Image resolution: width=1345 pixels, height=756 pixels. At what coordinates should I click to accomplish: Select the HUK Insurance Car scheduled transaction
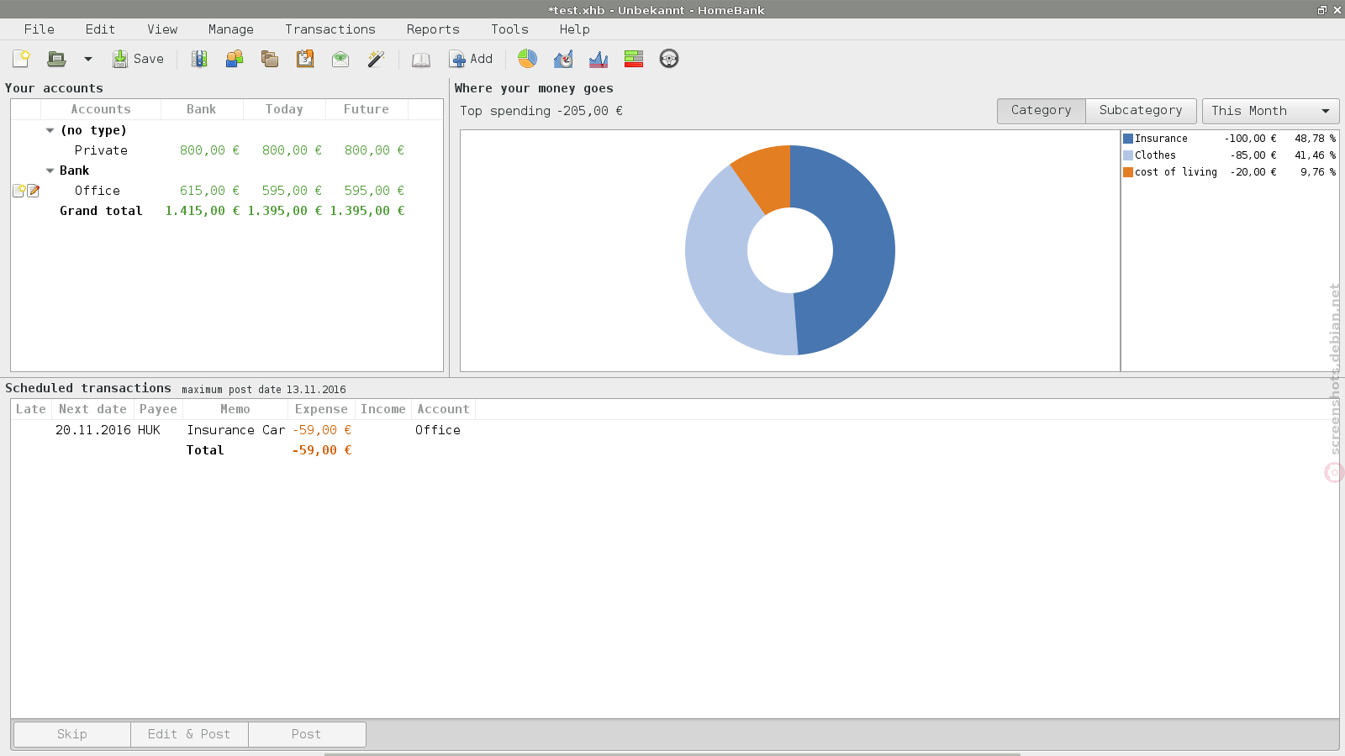(674, 430)
